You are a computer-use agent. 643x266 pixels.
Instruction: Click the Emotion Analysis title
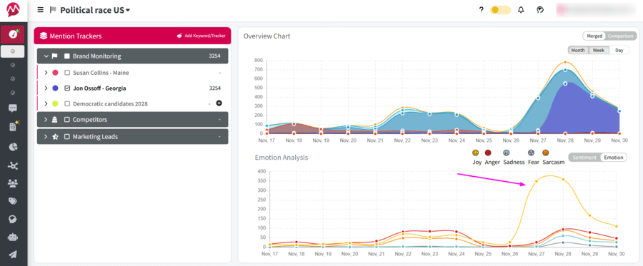click(281, 157)
